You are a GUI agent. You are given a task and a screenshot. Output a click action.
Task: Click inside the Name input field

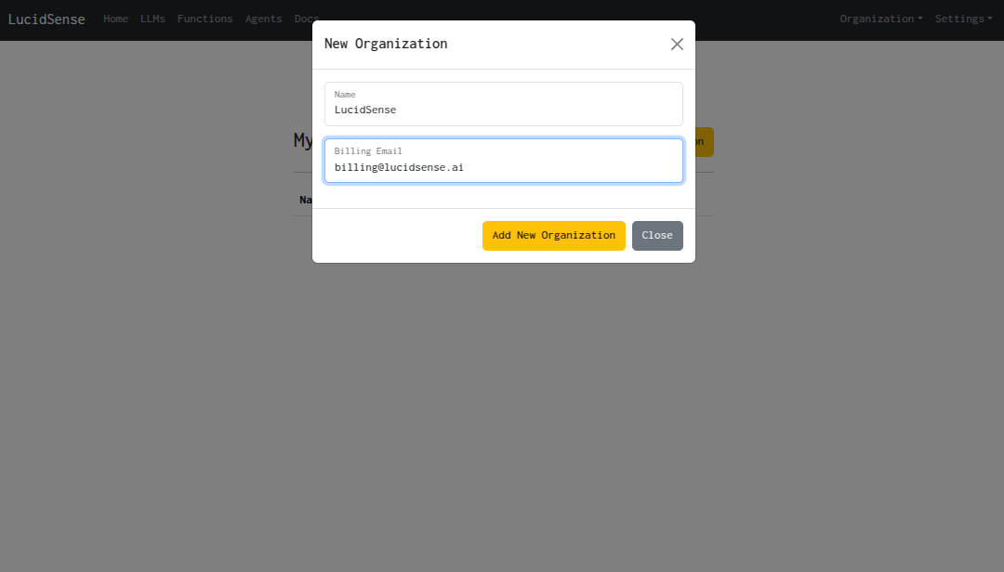point(503,104)
